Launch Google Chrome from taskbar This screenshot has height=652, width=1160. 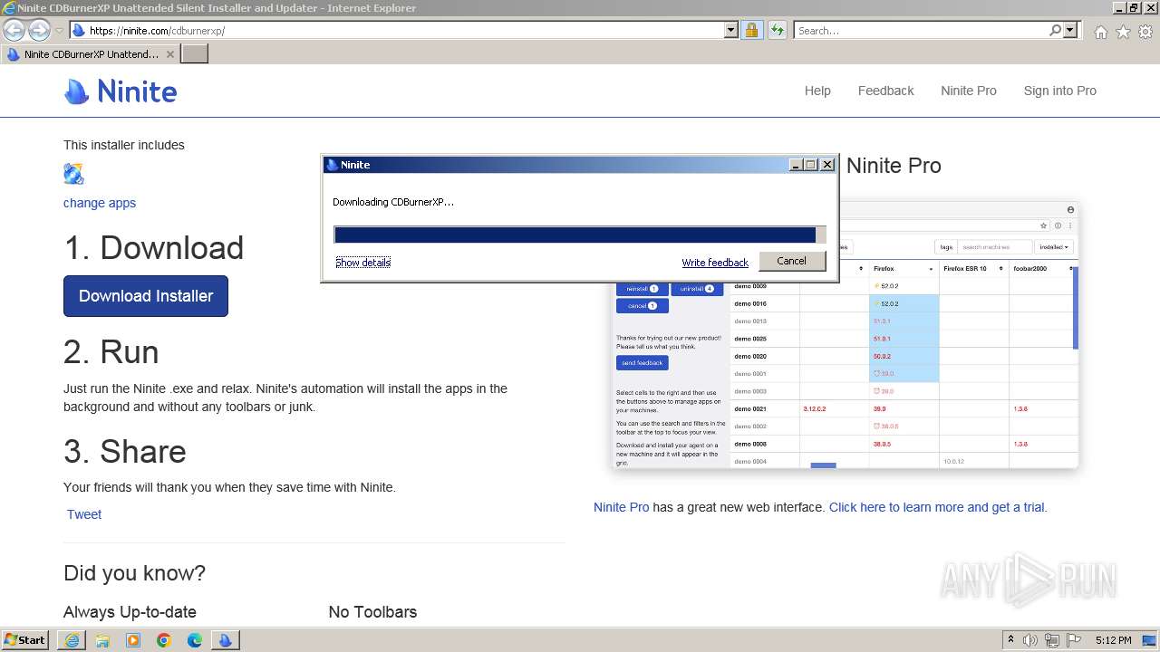[x=164, y=640]
